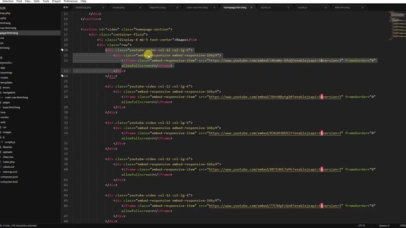Close the main-nav.html.twig tab
Image resolution: width=406 pixels, height=228 pixels.
(214, 8)
